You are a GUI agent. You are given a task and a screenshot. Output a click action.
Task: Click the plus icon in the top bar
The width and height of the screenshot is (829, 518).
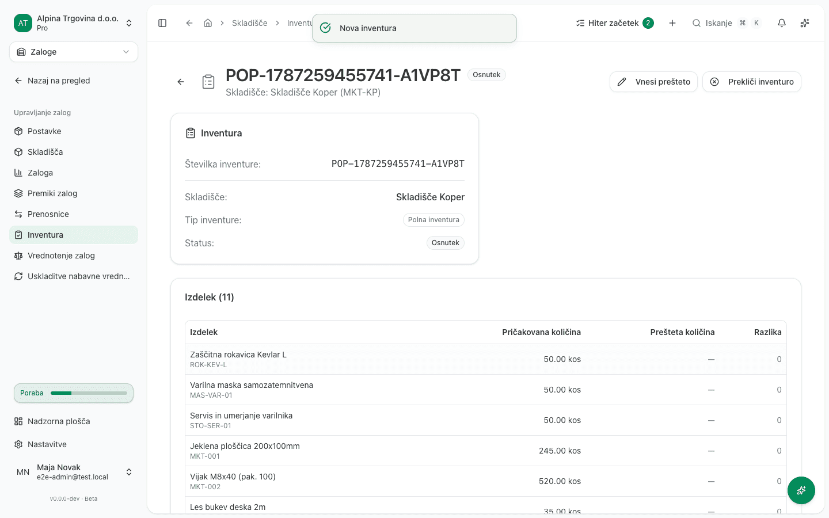click(x=672, y=23)
